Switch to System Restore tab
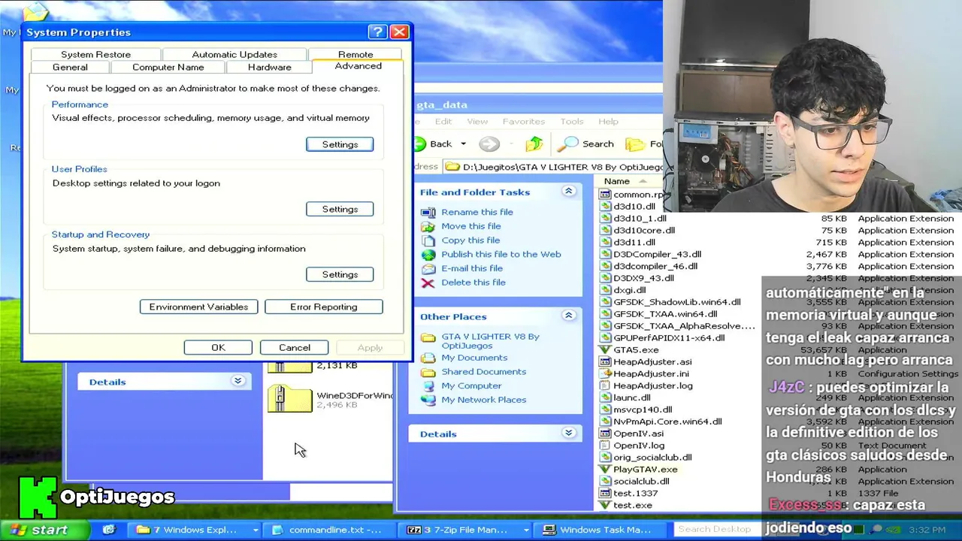962x541 pixels. coord(95,54)
